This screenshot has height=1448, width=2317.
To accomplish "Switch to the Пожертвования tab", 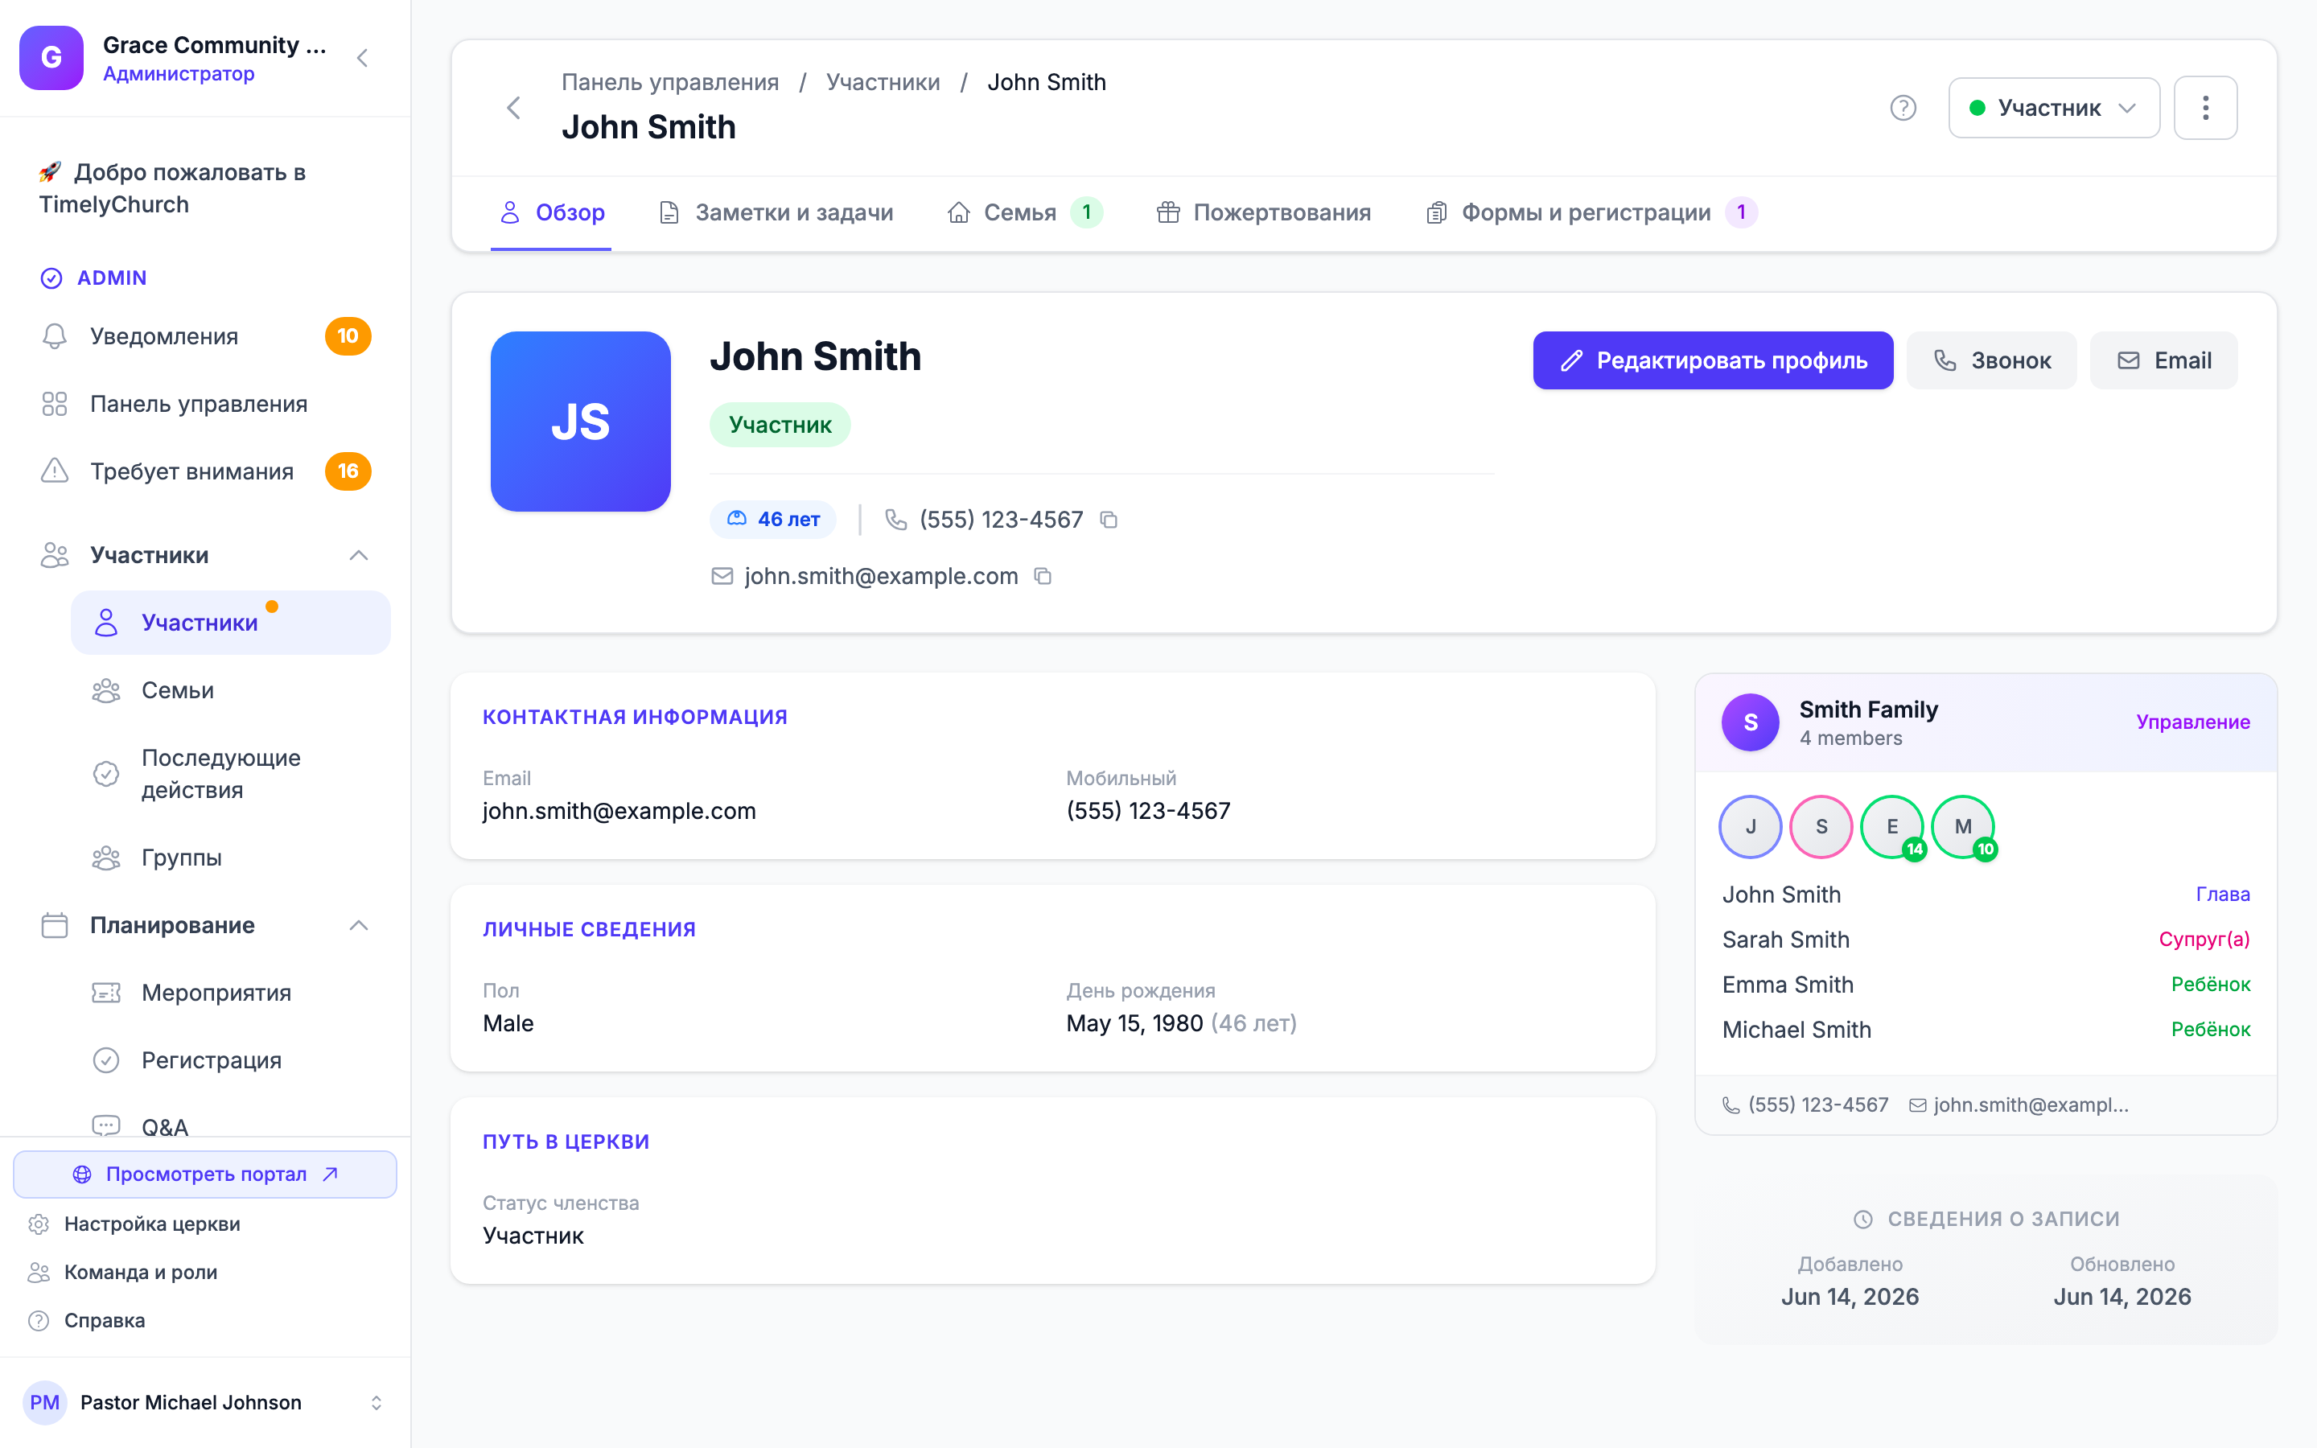I will click(1264, 212).
